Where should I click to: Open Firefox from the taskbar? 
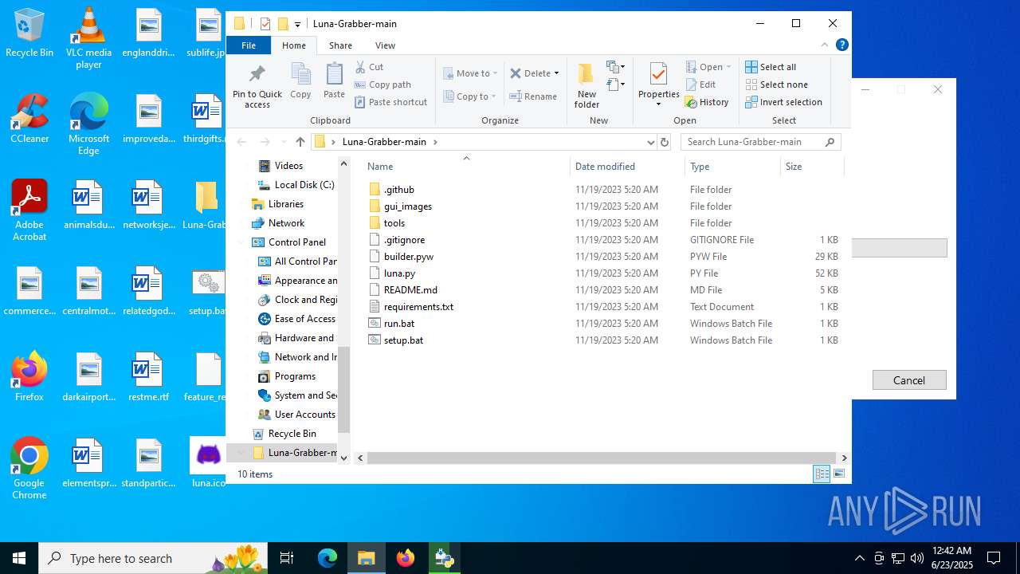[406, 558]
